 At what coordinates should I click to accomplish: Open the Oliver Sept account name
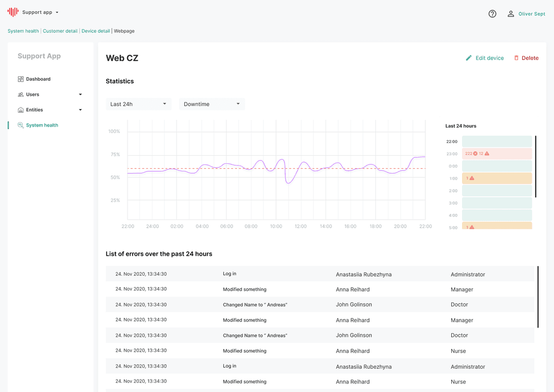(532, 14)
